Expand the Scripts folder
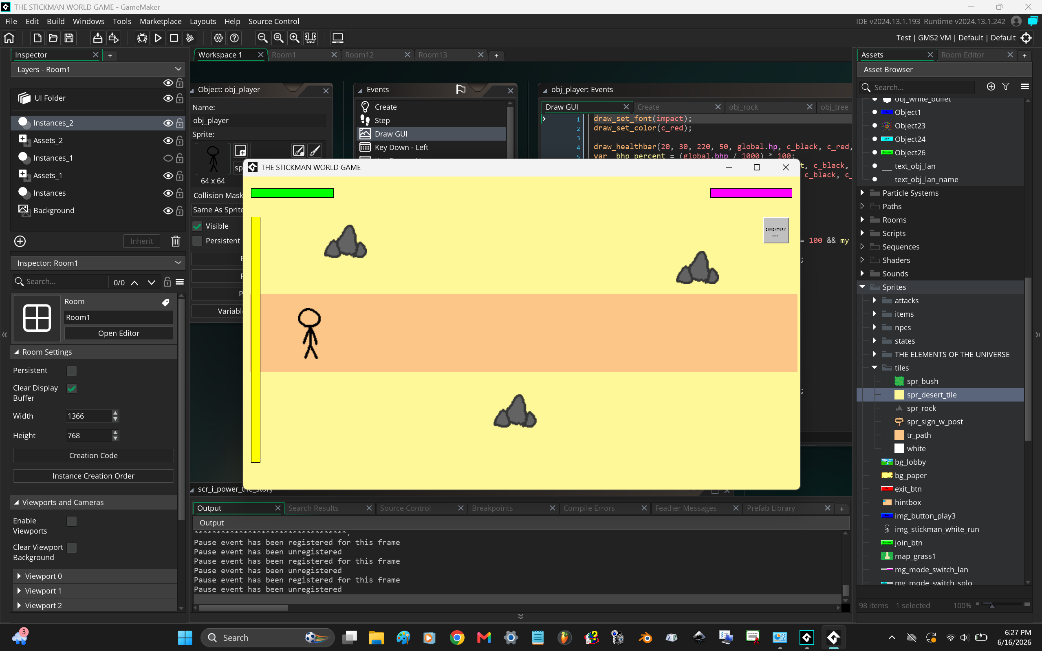Image resolution: width=1042 pixels, height=651 pixels. [862, 233]
